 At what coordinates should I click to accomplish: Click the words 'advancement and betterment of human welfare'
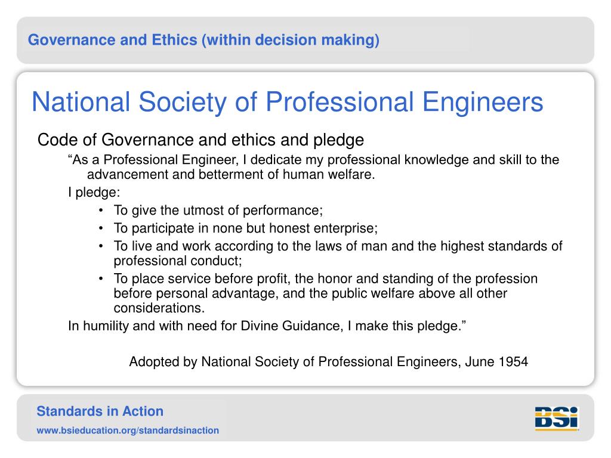(x=231, y=175)
